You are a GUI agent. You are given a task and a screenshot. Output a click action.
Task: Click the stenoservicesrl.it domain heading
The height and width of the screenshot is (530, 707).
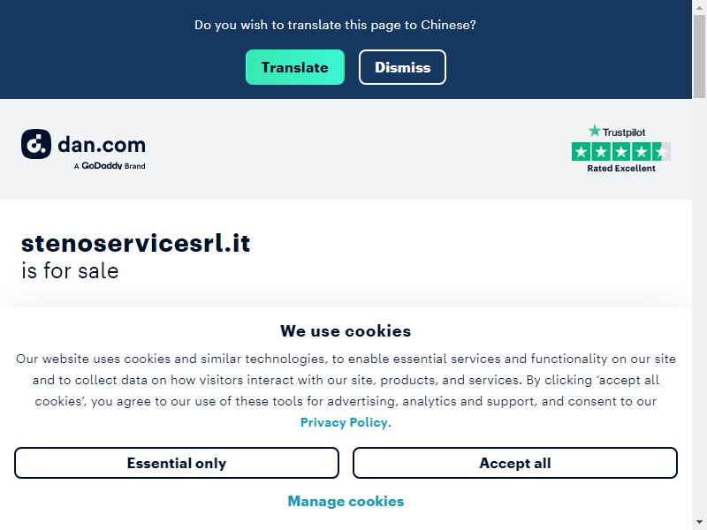136,244
